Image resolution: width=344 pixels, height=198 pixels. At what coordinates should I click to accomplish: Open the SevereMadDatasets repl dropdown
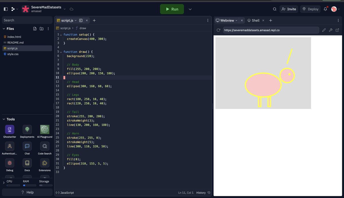[x=64, y=9]
